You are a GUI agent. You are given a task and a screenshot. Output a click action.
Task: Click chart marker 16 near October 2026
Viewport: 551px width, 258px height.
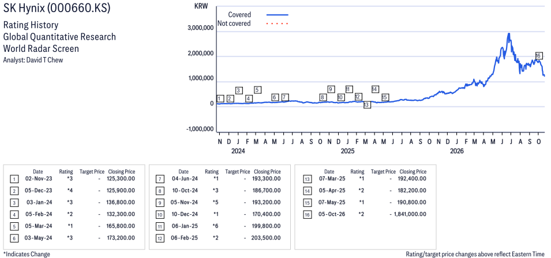point(539,56)
